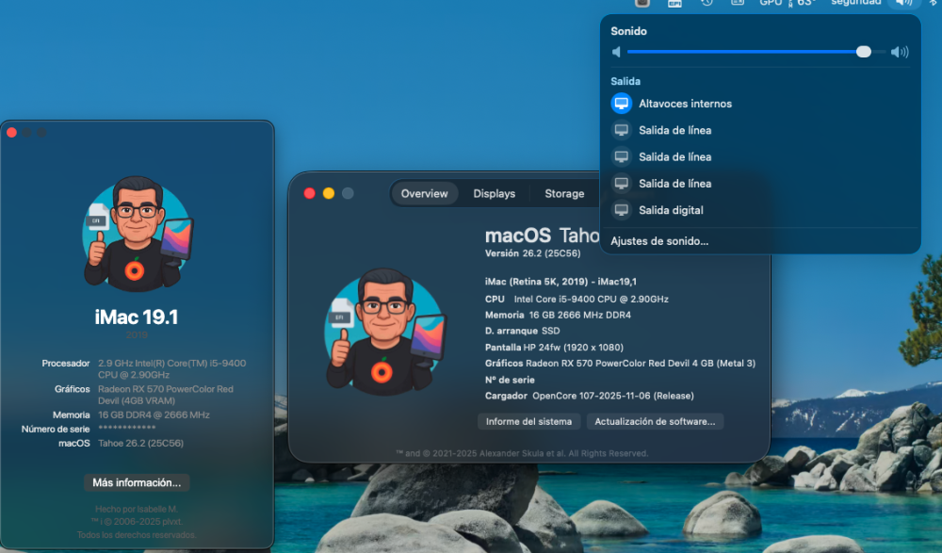Click the Intel Core i5-9400 CPU line
This screenshot has width=942, height=553.
(577, 299)
